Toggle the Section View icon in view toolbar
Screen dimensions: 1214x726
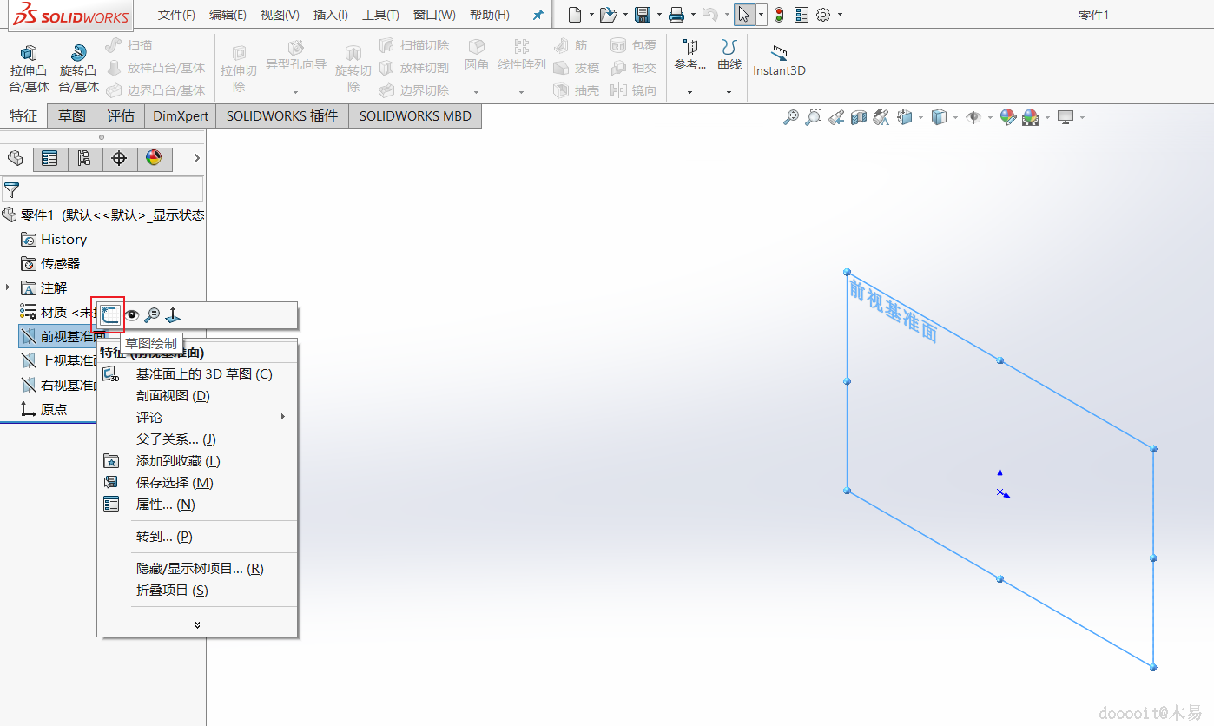859,117
